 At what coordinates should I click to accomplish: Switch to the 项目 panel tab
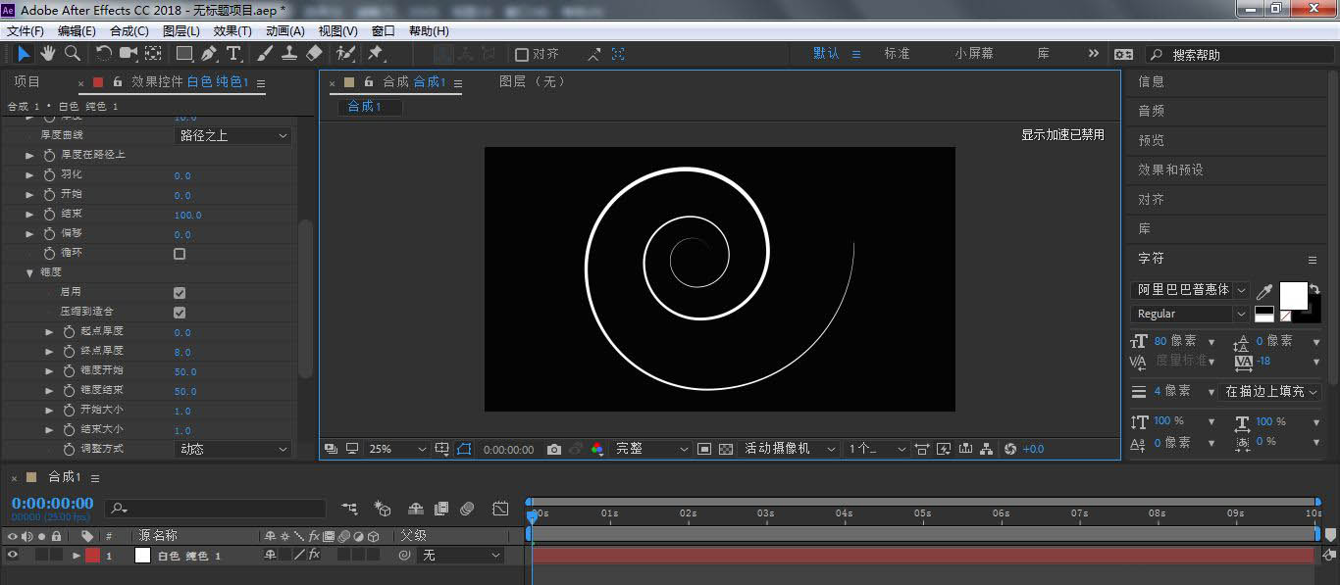point(27,81)
